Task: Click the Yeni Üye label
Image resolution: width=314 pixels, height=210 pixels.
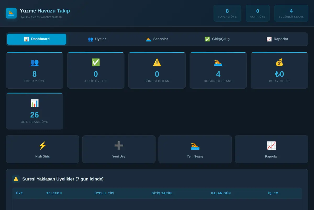Action: (x=119, y=157)
